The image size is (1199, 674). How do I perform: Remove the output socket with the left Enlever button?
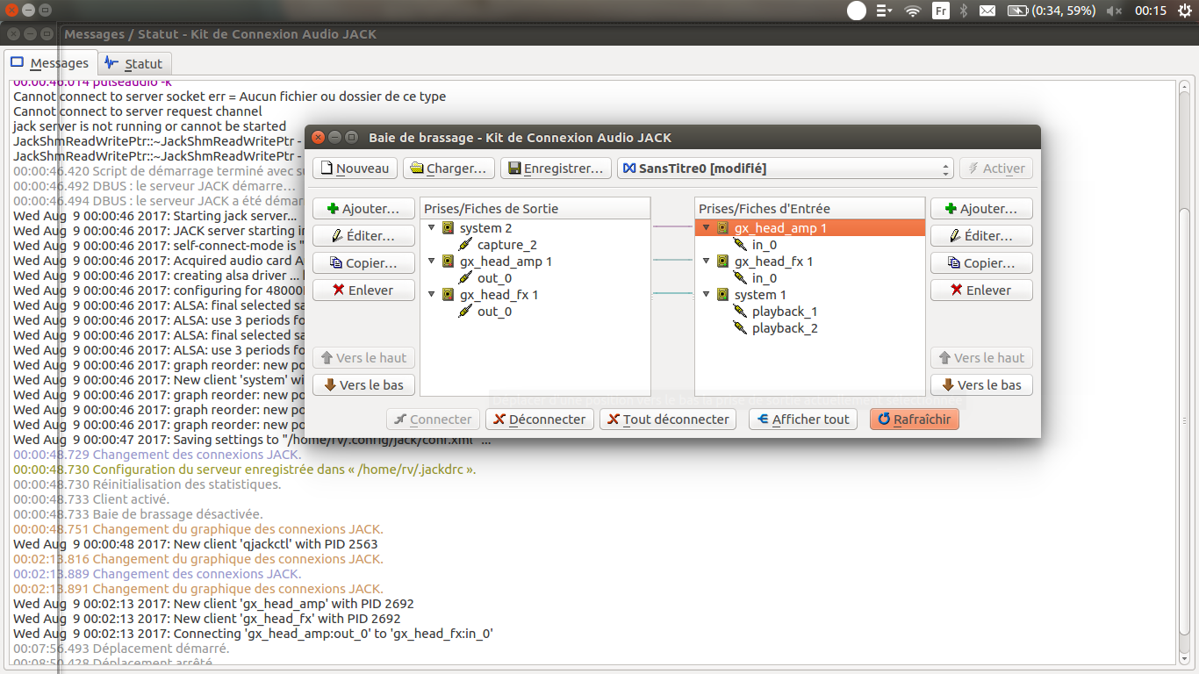(364, 290)
